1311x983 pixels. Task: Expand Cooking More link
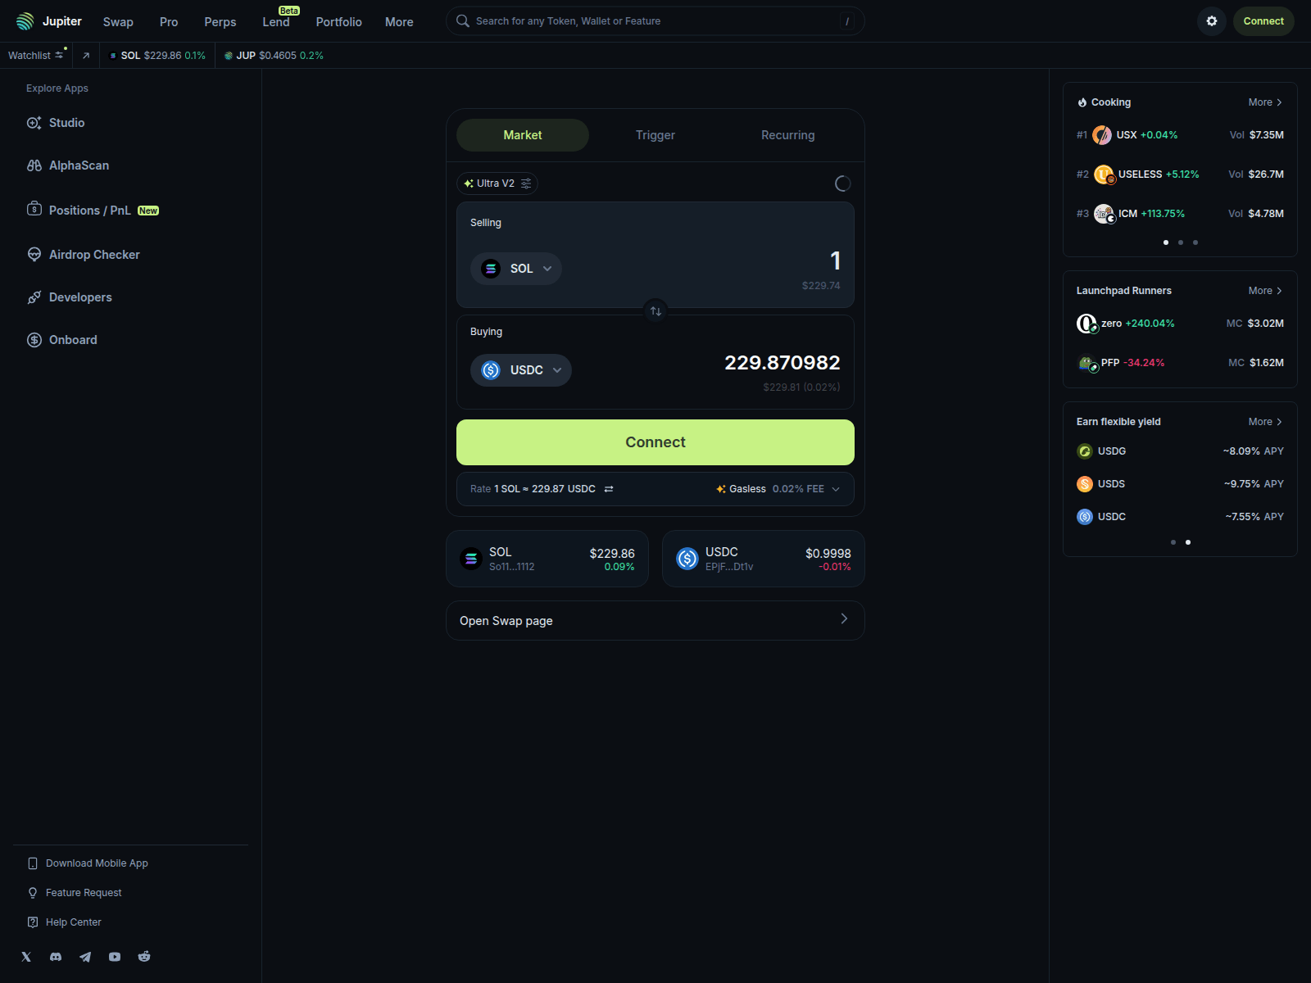tap(1265, 102)
